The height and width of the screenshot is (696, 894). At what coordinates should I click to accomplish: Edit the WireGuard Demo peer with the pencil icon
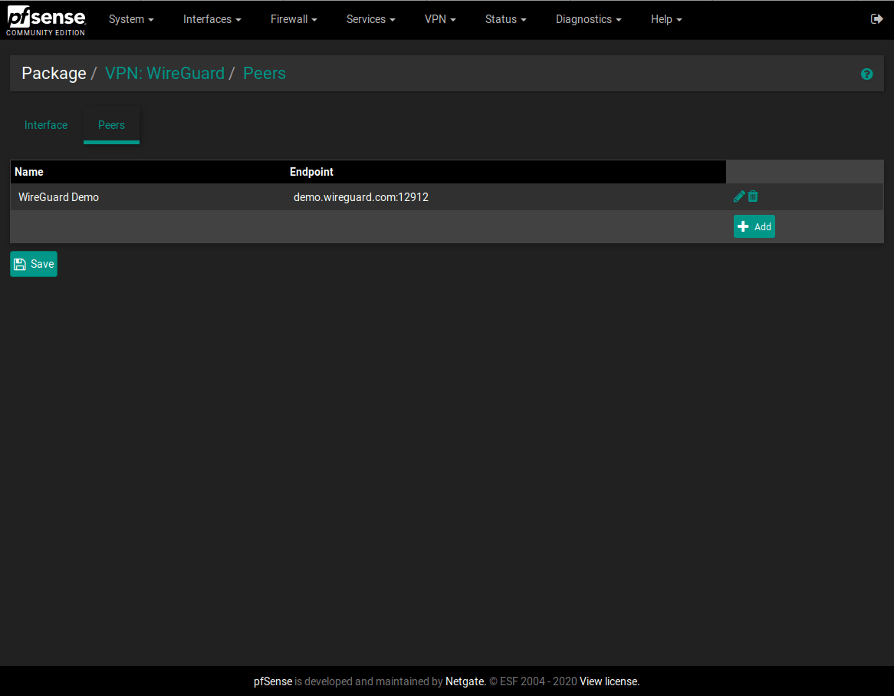739,196
